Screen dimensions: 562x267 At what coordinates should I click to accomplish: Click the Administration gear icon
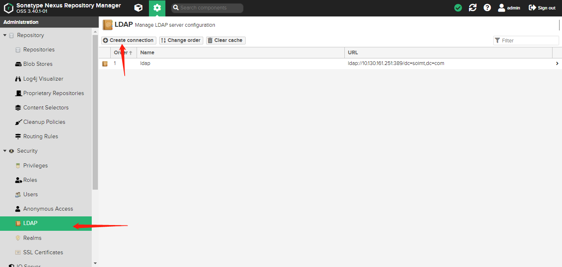[157, 8]
